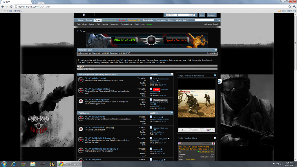Open the Roster tab
Screen dimensions: 297x167
pyautogui.click(x=89, y=20)
